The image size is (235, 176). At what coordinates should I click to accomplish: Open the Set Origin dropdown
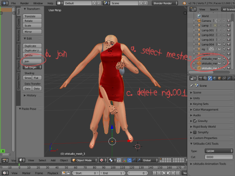pyautogui.click(x=32, y=67)
